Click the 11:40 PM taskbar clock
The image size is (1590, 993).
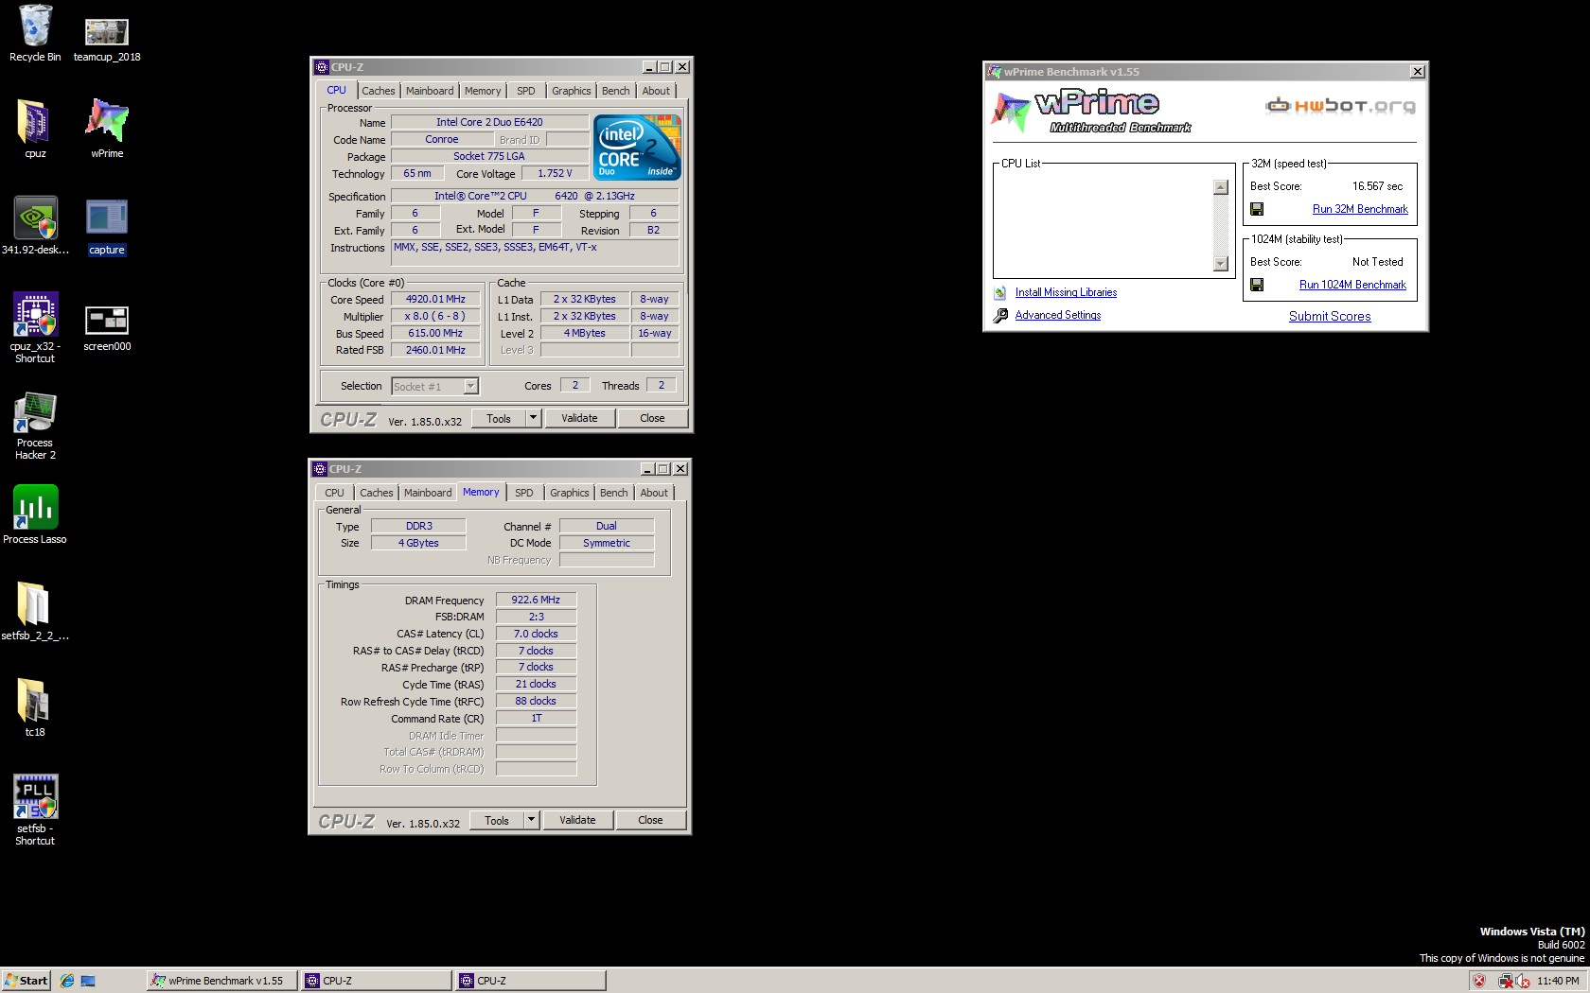click(1558, 982)
